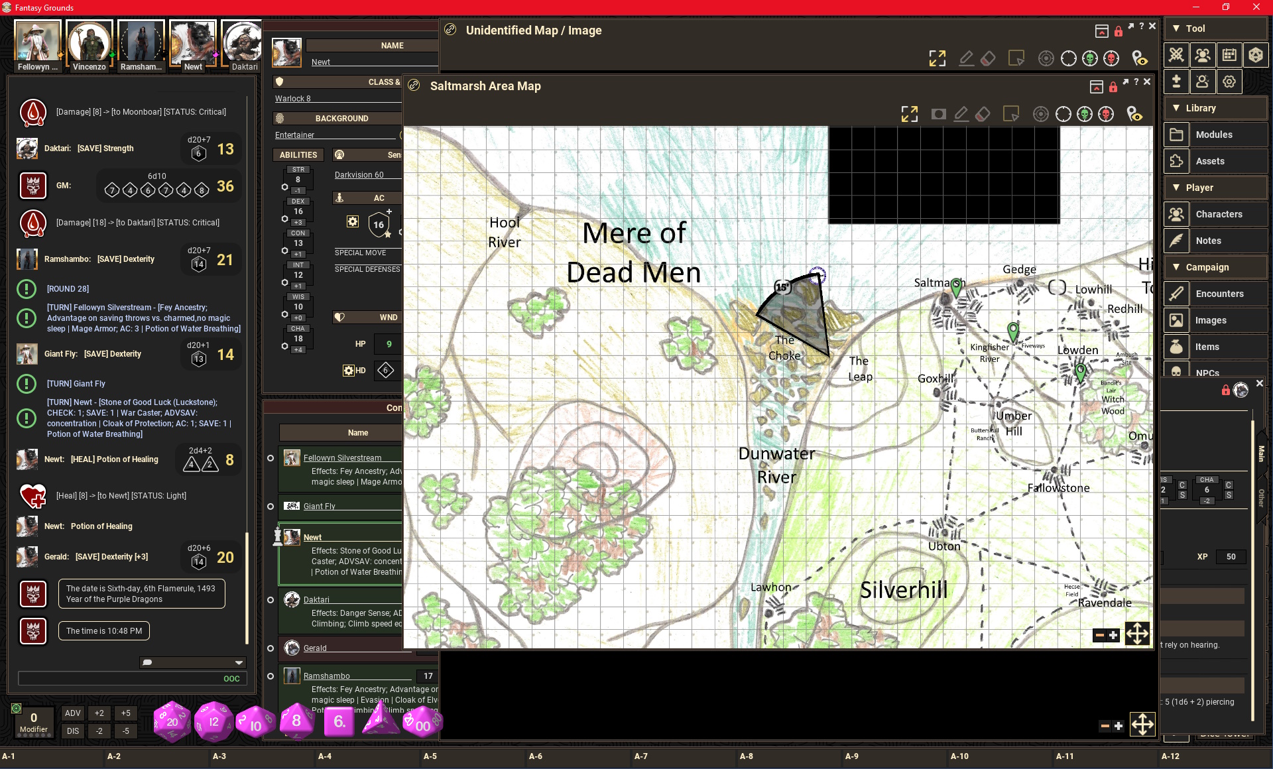
Task: Click the purple d8 die
Action: pos(296,721)
